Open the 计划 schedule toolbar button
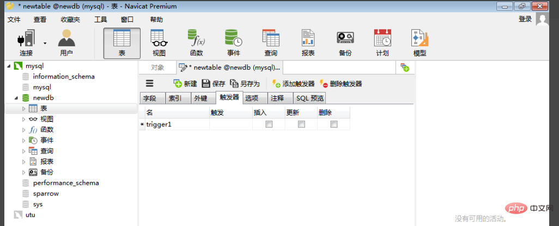The height and width of the screenshot is (226, 559). pyautogui.click(x=382, y=44)
